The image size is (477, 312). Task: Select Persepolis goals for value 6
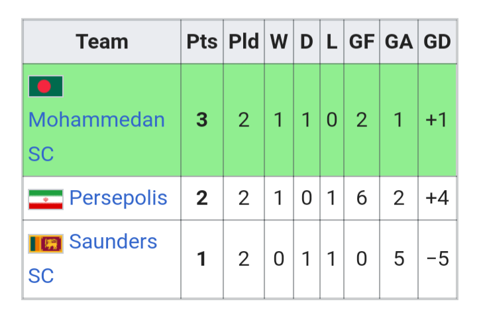362,198
